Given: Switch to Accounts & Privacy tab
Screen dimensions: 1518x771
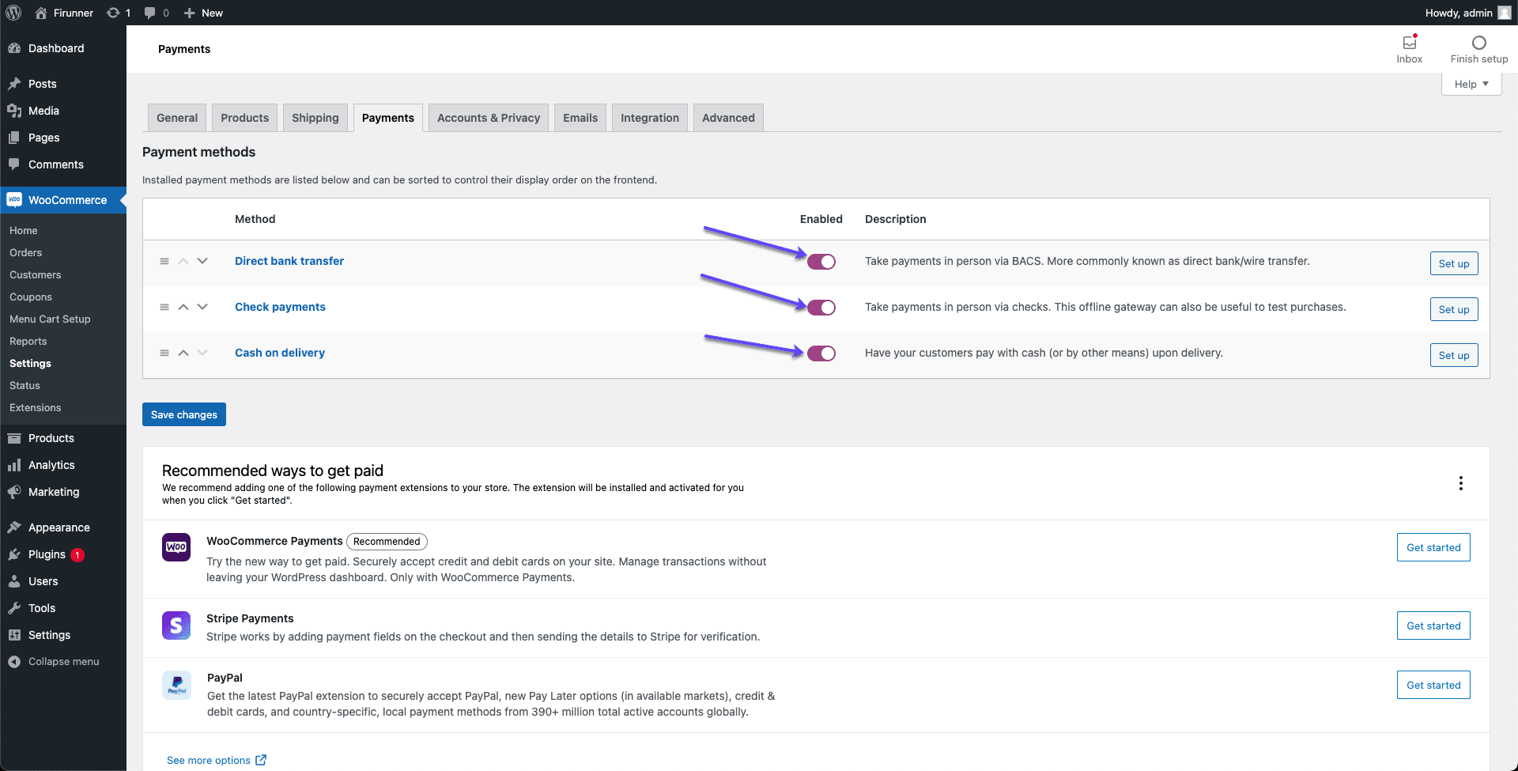Looking at the screenshot, I should point(489,118).
